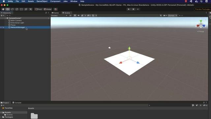Search by type icon in Project
This screenshot has height=119, width=211.
193,105
